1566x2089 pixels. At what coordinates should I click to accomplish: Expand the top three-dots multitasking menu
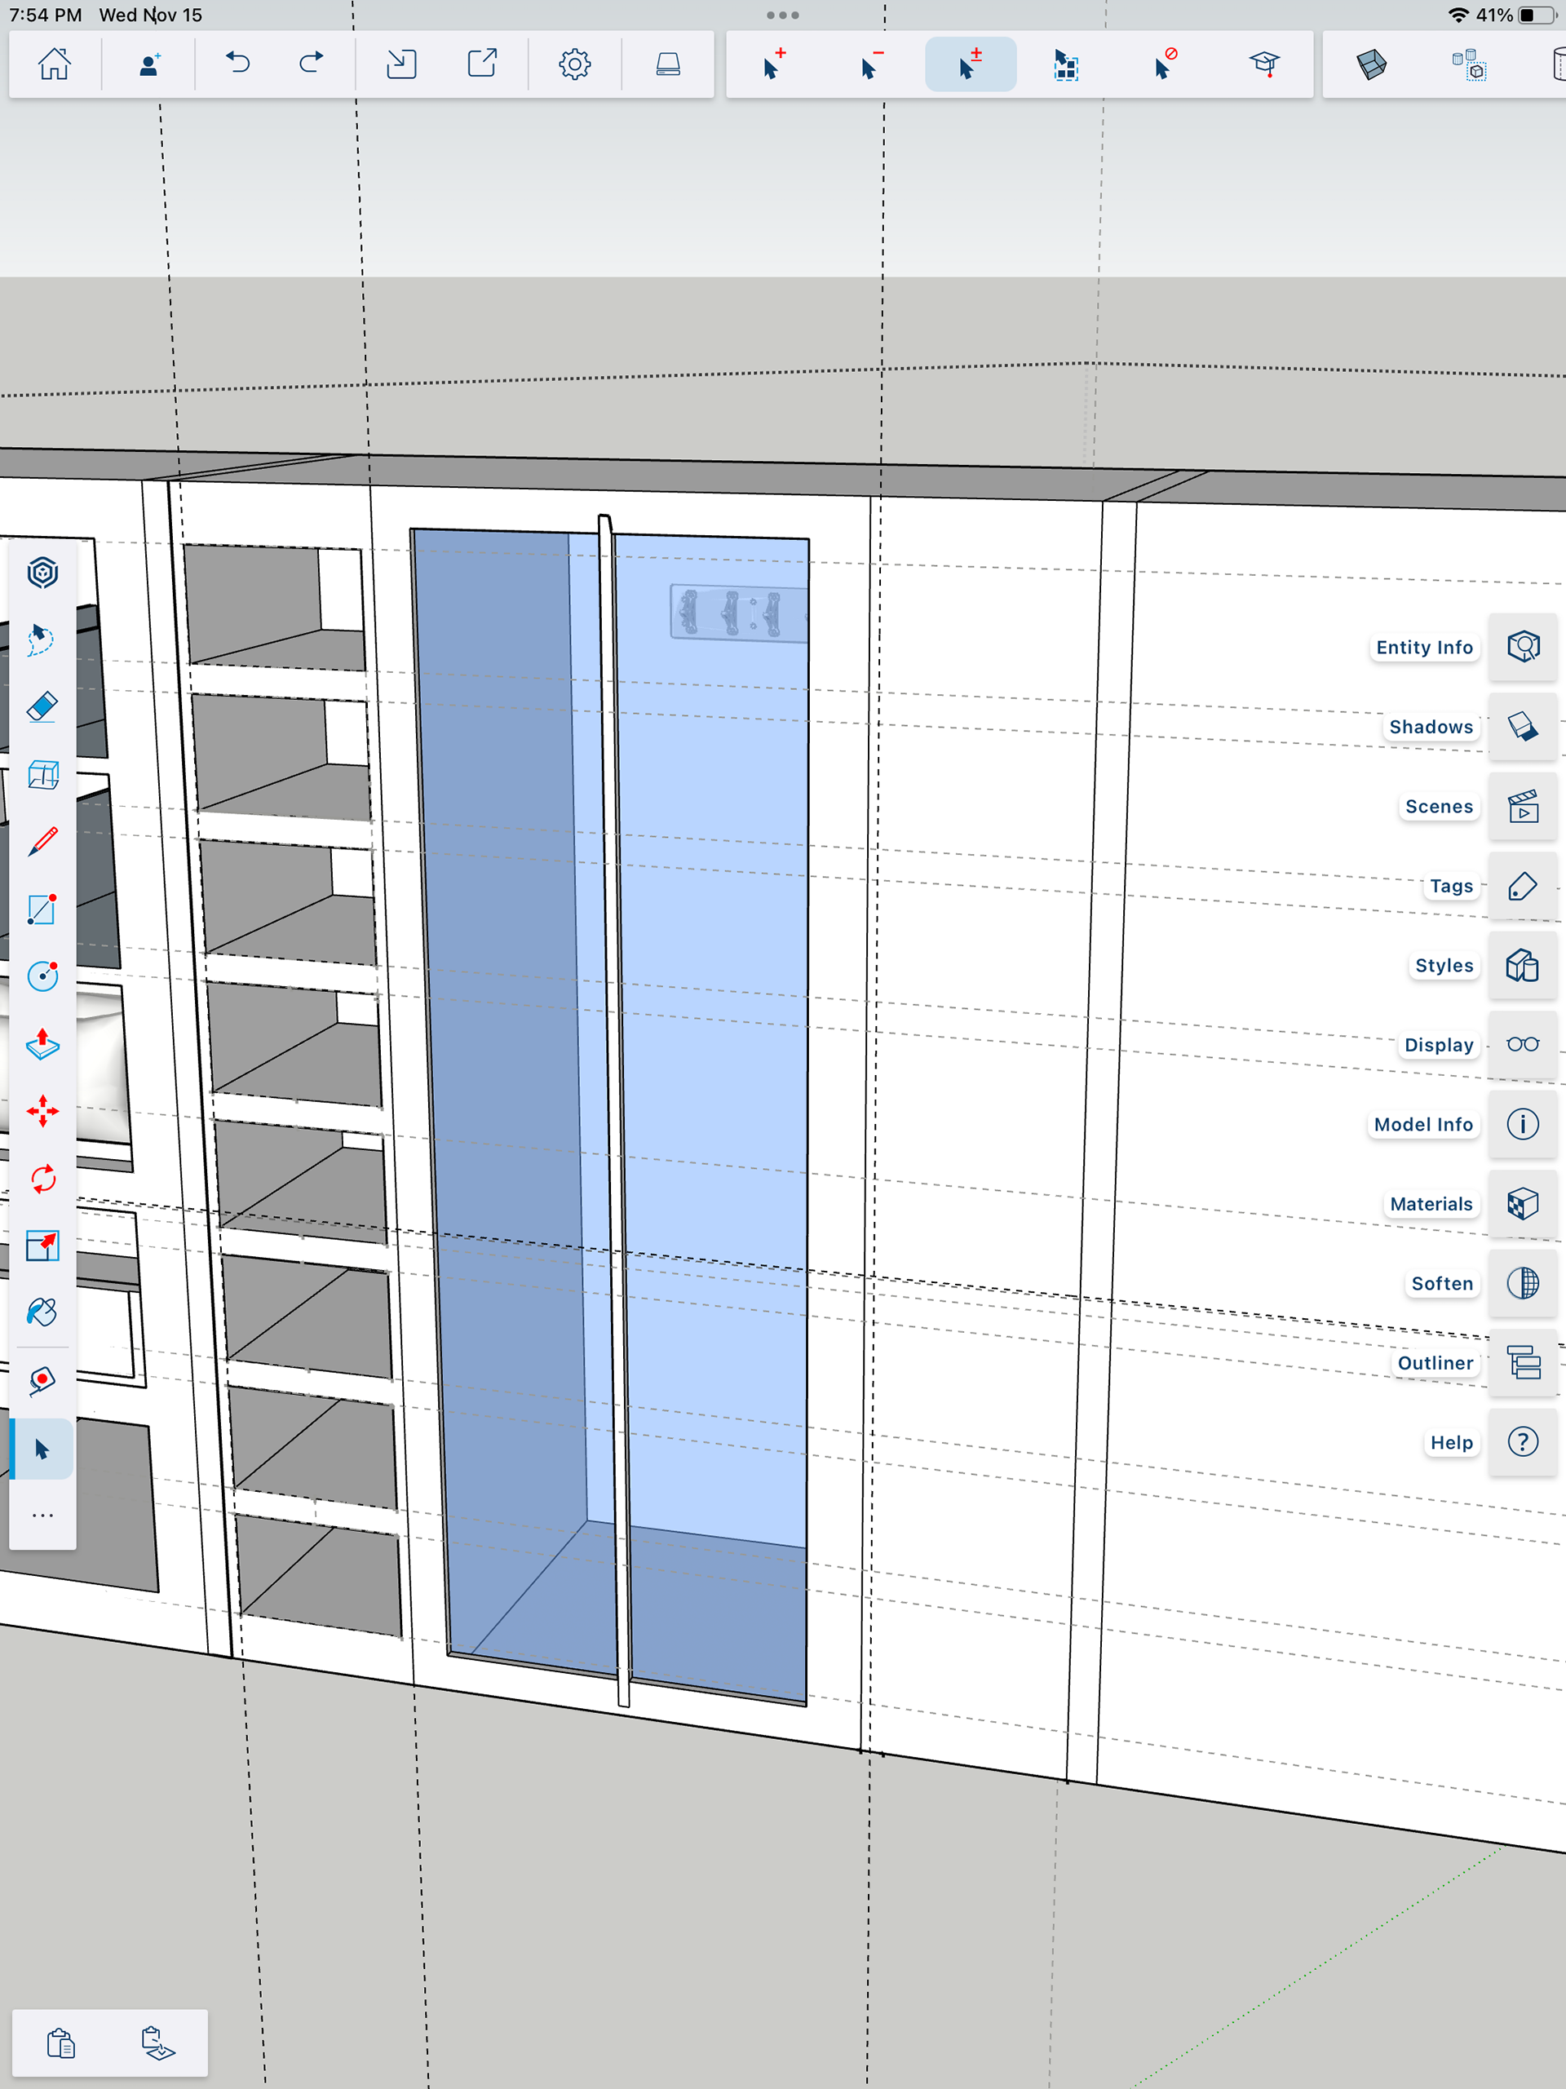(x=782, y=15)
